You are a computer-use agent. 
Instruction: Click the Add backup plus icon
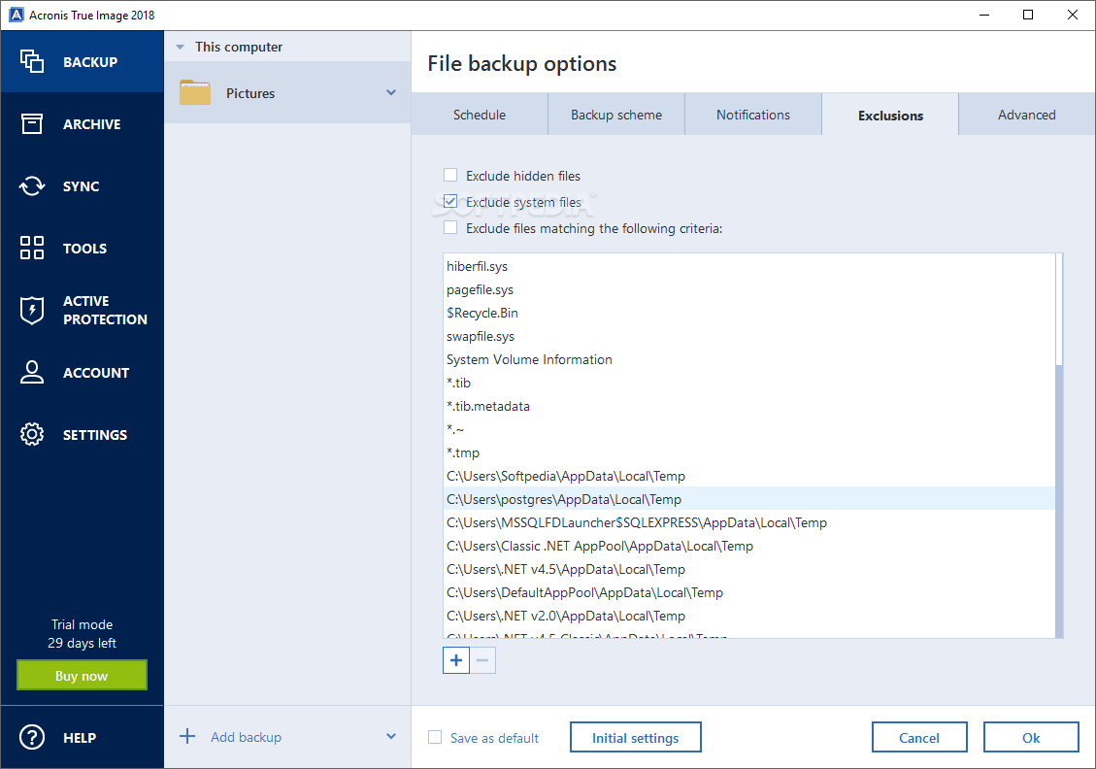[187, 736]
